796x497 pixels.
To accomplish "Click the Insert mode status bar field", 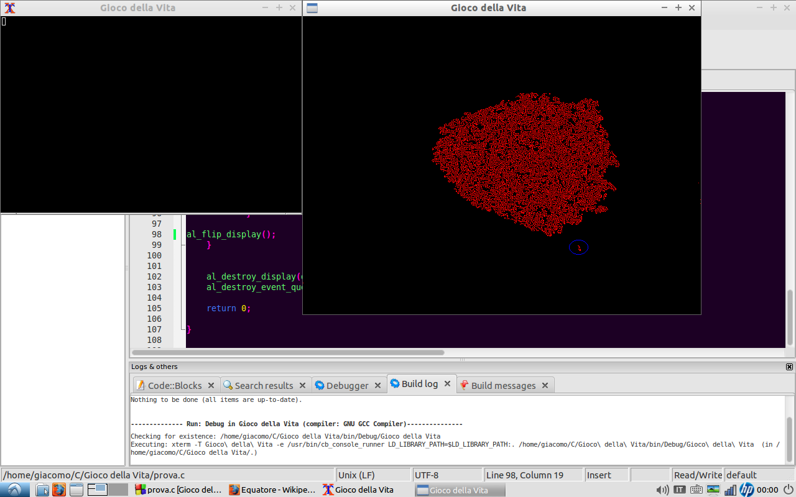I will click(606, 475).
